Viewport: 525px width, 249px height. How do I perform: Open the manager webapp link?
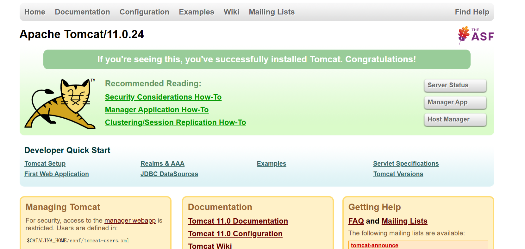pos(130,221)
